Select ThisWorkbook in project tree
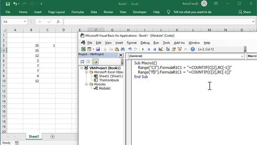 tap(109, 80)
